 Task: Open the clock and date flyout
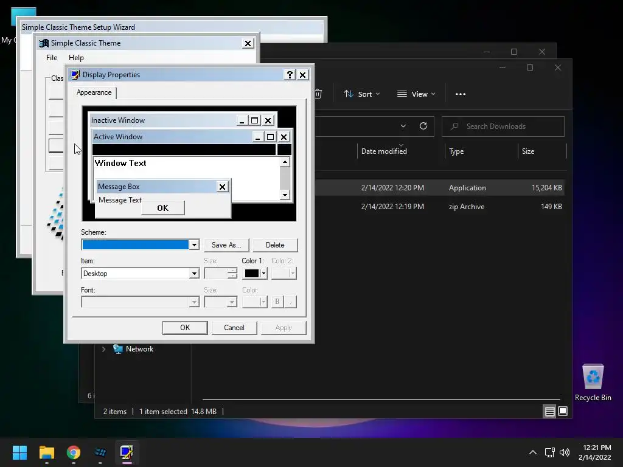point(595,452)
